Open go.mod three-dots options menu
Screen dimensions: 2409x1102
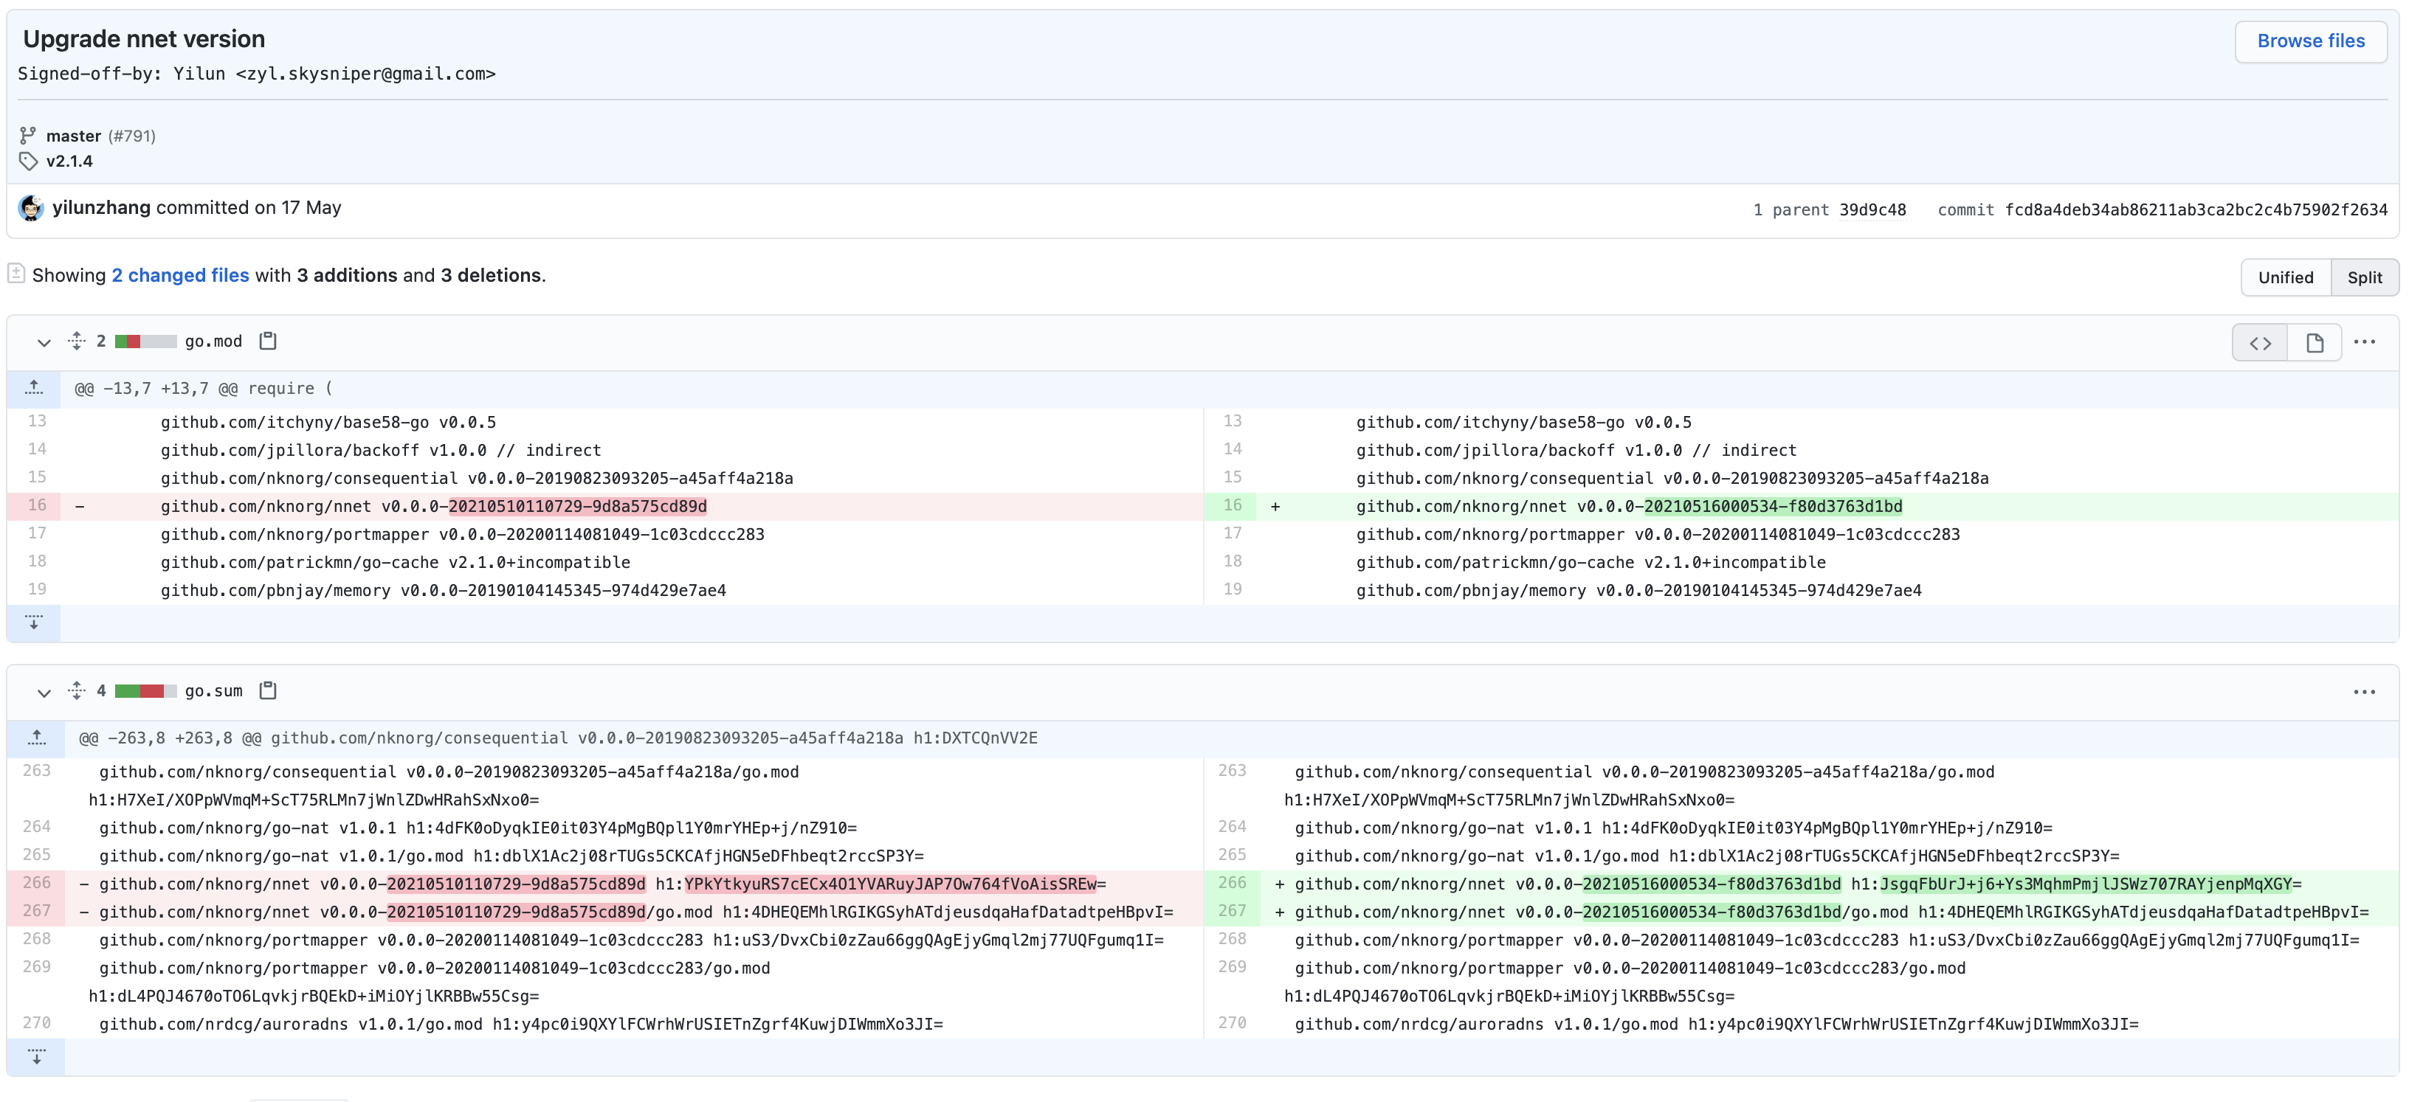(x=2364, y=342)
